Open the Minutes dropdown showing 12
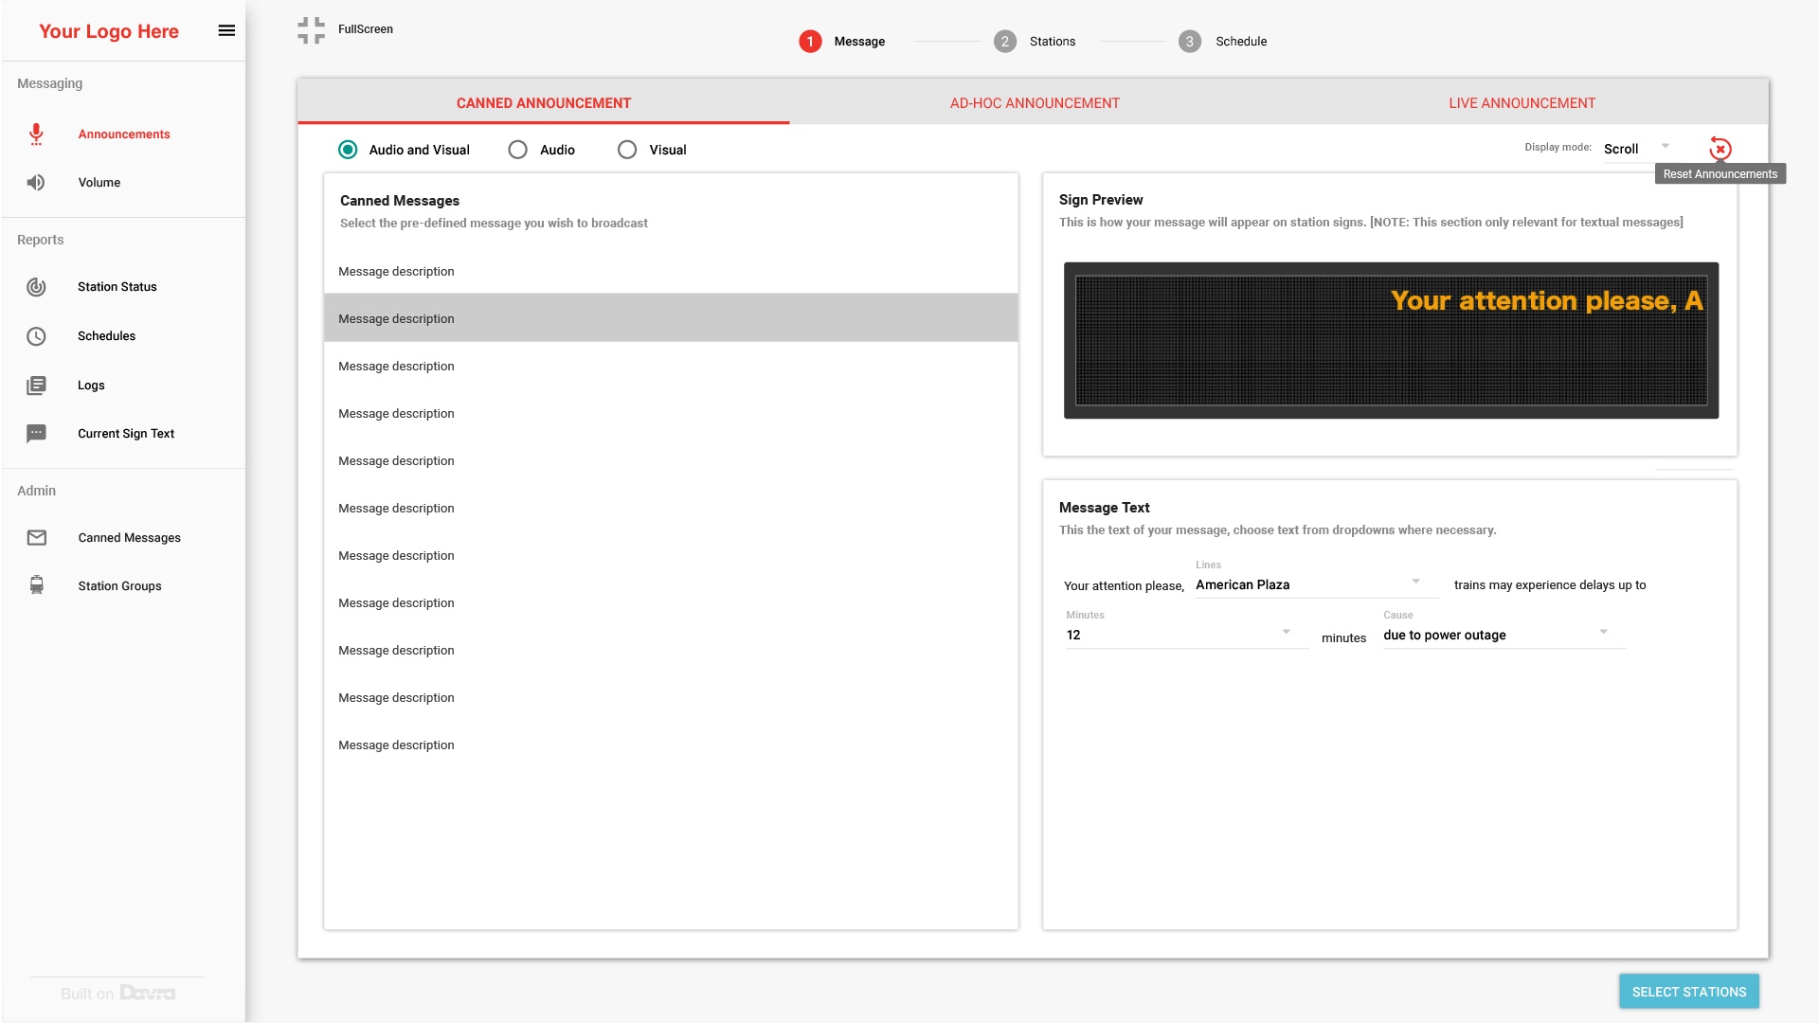Image resolution: width=1819 pixels, height=1023 pixels. click(1187, 636)
